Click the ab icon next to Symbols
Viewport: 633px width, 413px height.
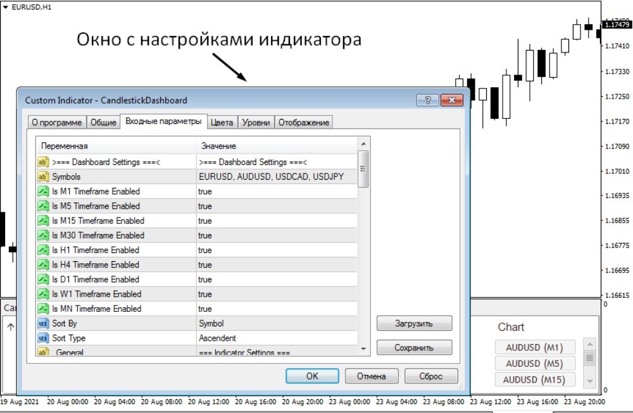coord(43,176)
